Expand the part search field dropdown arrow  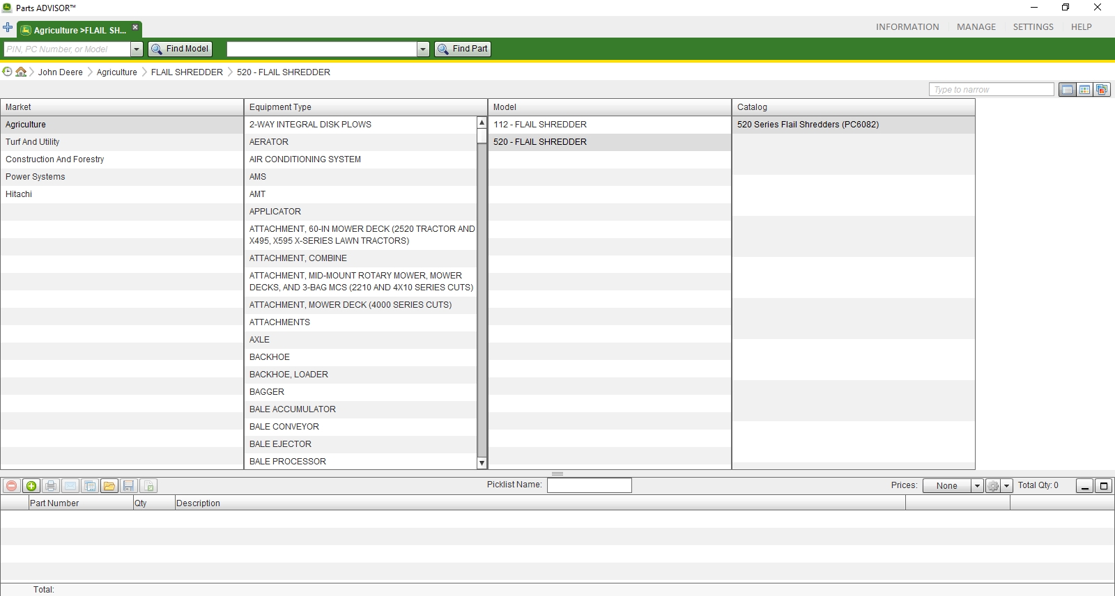pos(423,49)
